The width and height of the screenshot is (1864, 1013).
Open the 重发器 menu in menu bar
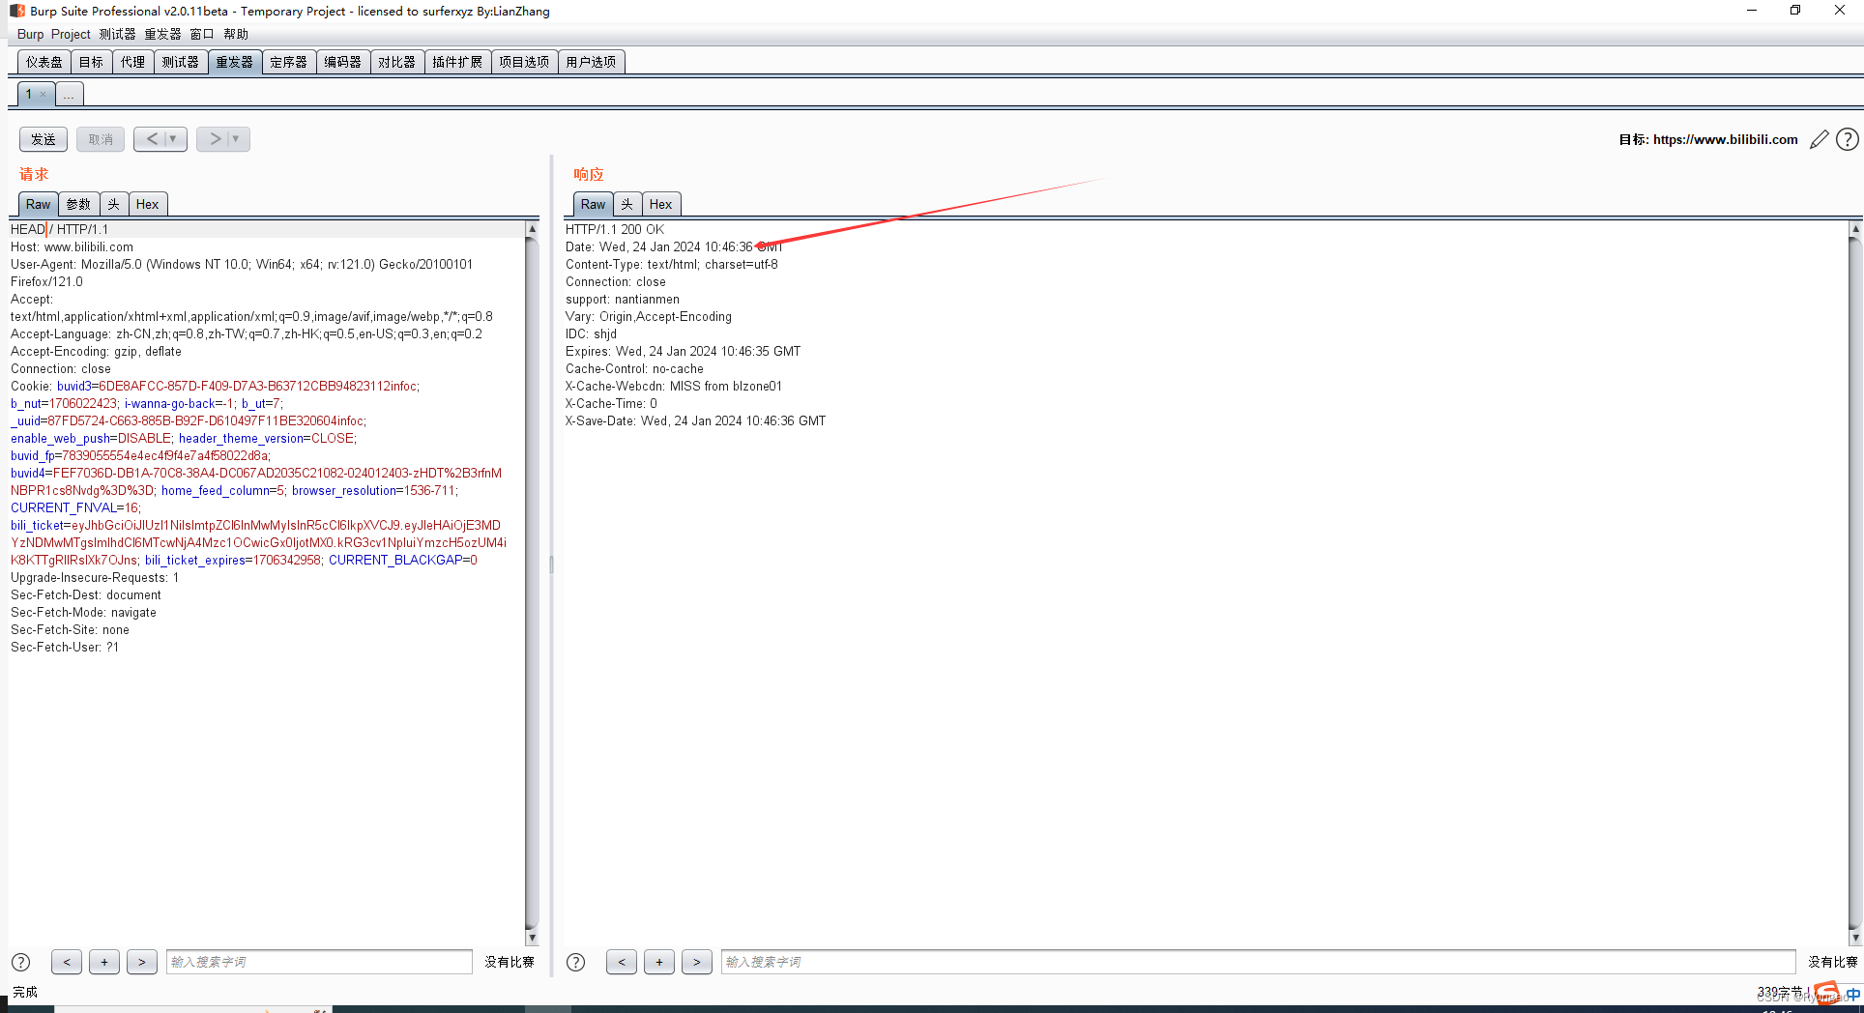click(162, 34)
